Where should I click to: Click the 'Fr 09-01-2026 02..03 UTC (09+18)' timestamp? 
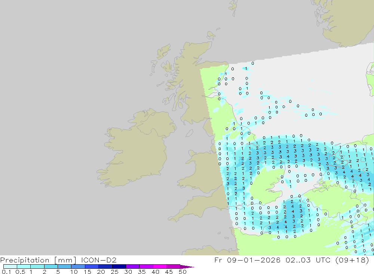click(x=292, y=260)
